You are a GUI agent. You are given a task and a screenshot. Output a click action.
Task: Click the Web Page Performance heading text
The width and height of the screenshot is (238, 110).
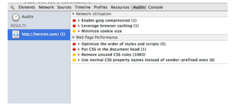click(97, 37)
